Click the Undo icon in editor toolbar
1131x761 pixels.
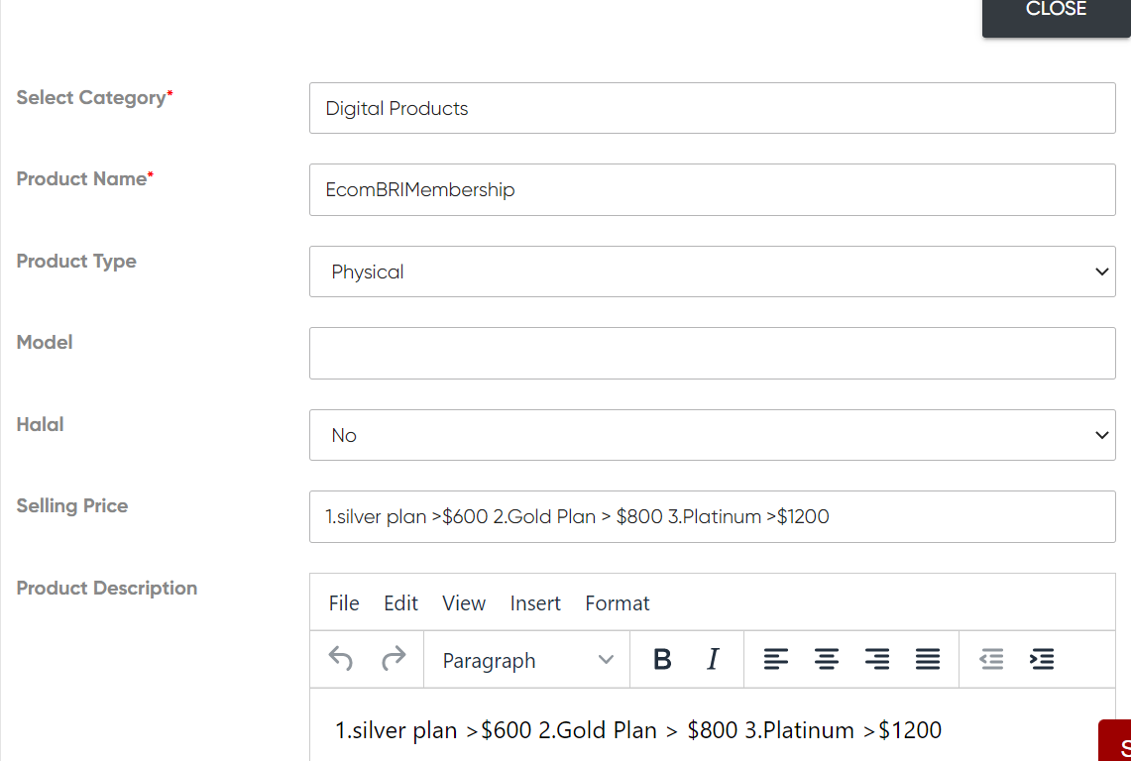pos(341,659)
